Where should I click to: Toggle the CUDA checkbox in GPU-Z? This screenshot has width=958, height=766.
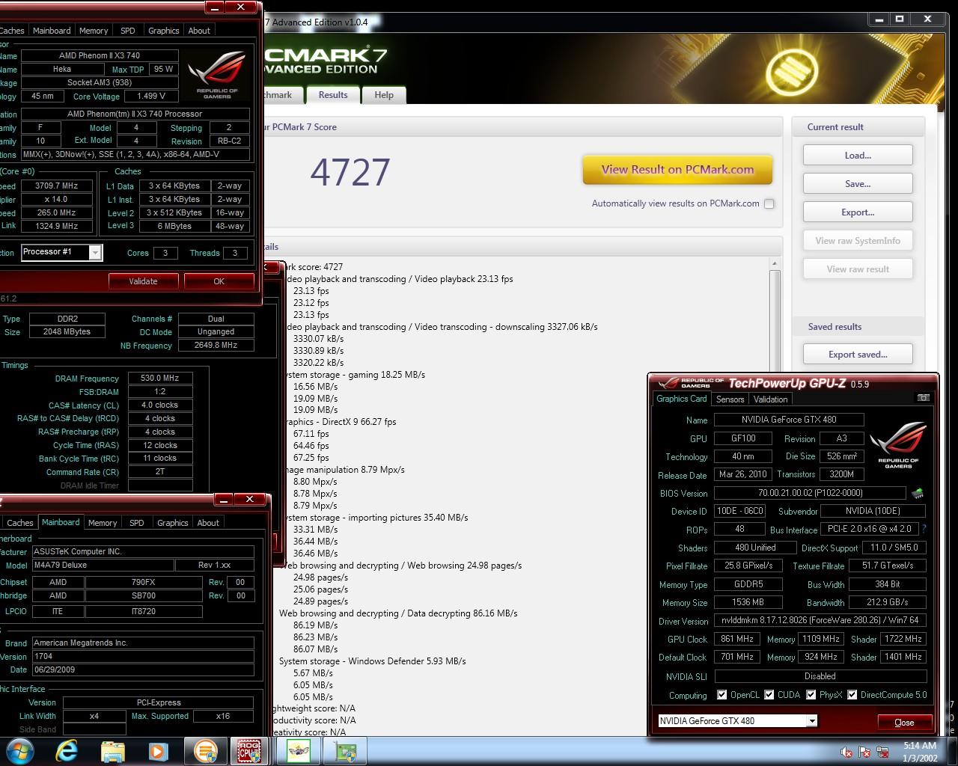(769, 695)
